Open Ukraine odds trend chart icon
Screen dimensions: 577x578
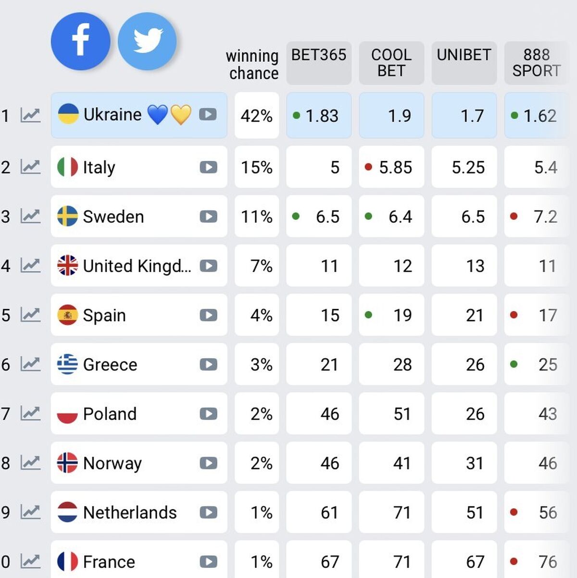click(x=30, y=115)
